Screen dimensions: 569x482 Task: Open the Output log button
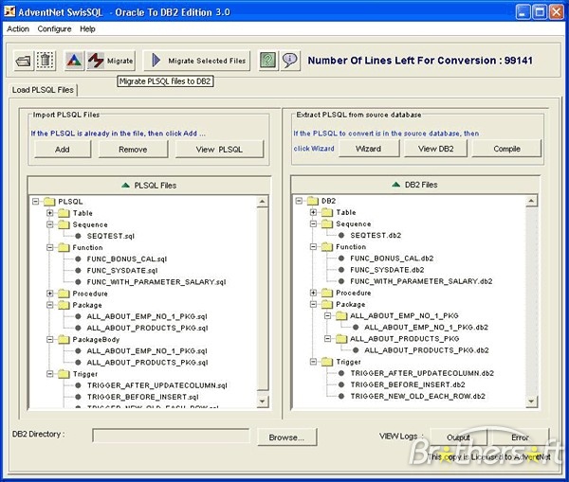(458, 437)
